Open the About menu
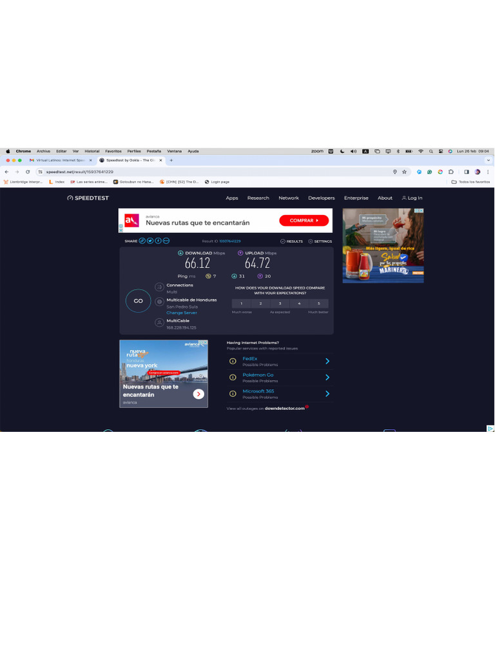This screenshot has width=495, height=661. 385,198
